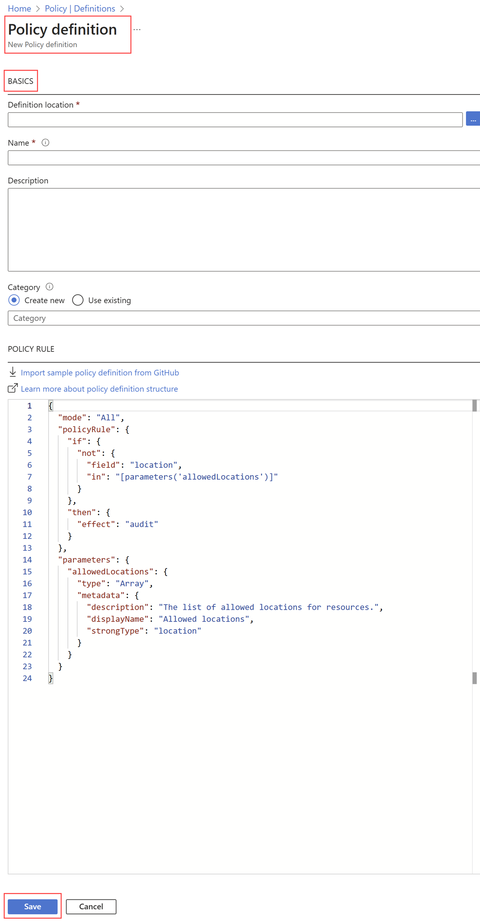
Task: Click the policy rule editor scrollbar thumb
Action: point(474,406)
